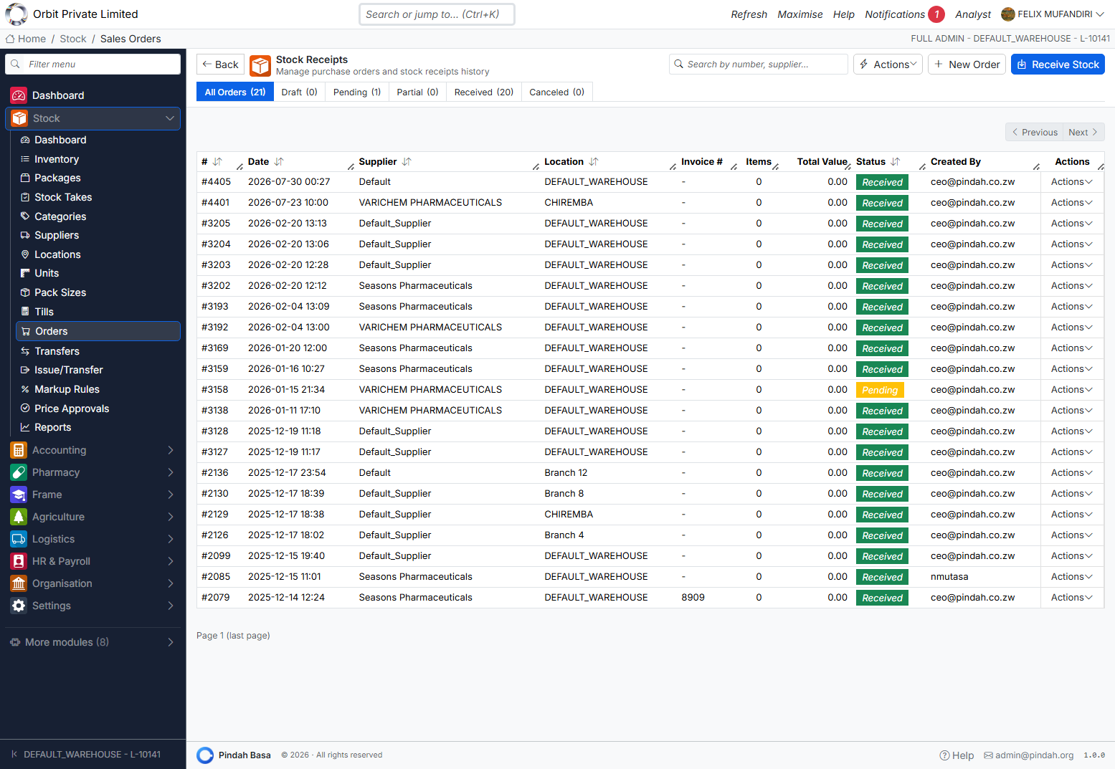
Task: Collapse sidebar using the footer arrow icon
Action: pos(14,754)
